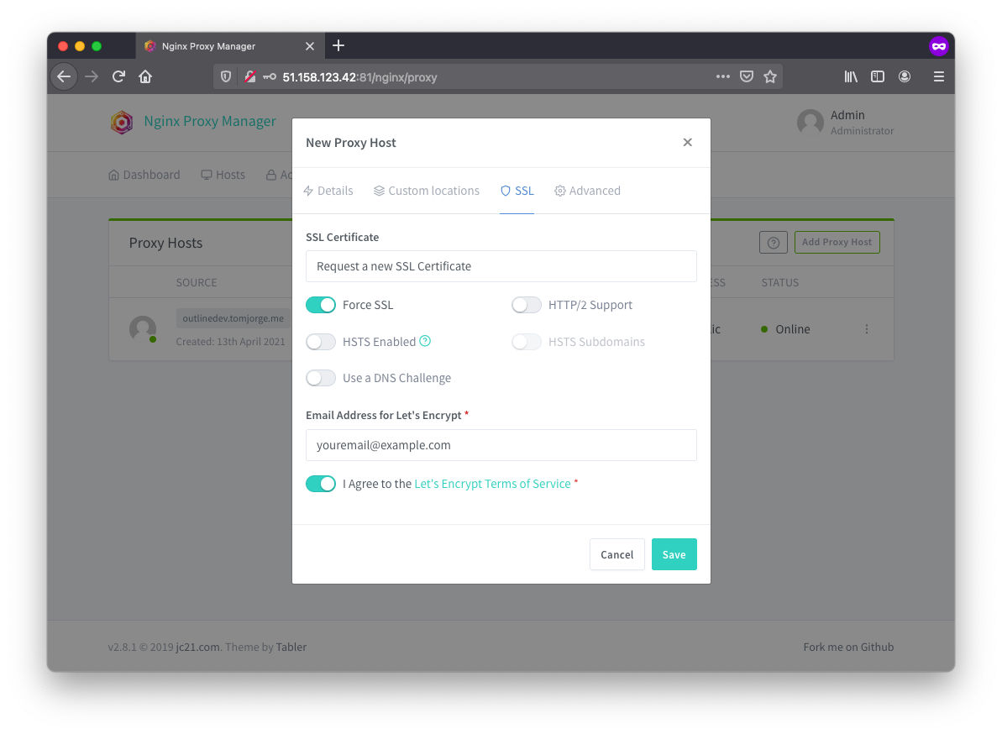Click the saved login key icon
The height and width of the screenshot is (734, 1002).
270,77
